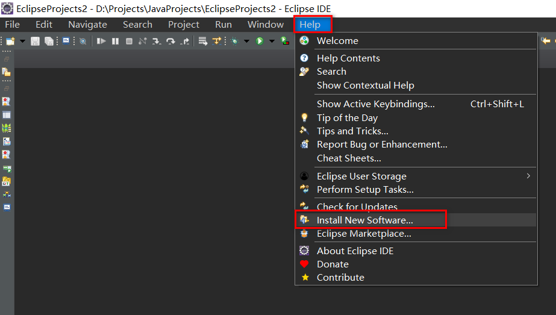
Task: Click the Step Over icon
Action: point(170,41)
